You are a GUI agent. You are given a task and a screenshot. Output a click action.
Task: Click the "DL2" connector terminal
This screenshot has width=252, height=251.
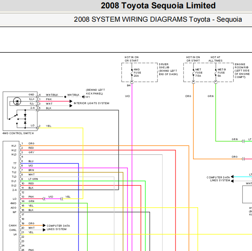coord(14,186)
